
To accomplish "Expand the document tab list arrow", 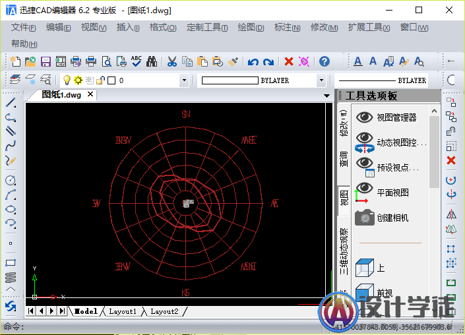I will (326, 96).
